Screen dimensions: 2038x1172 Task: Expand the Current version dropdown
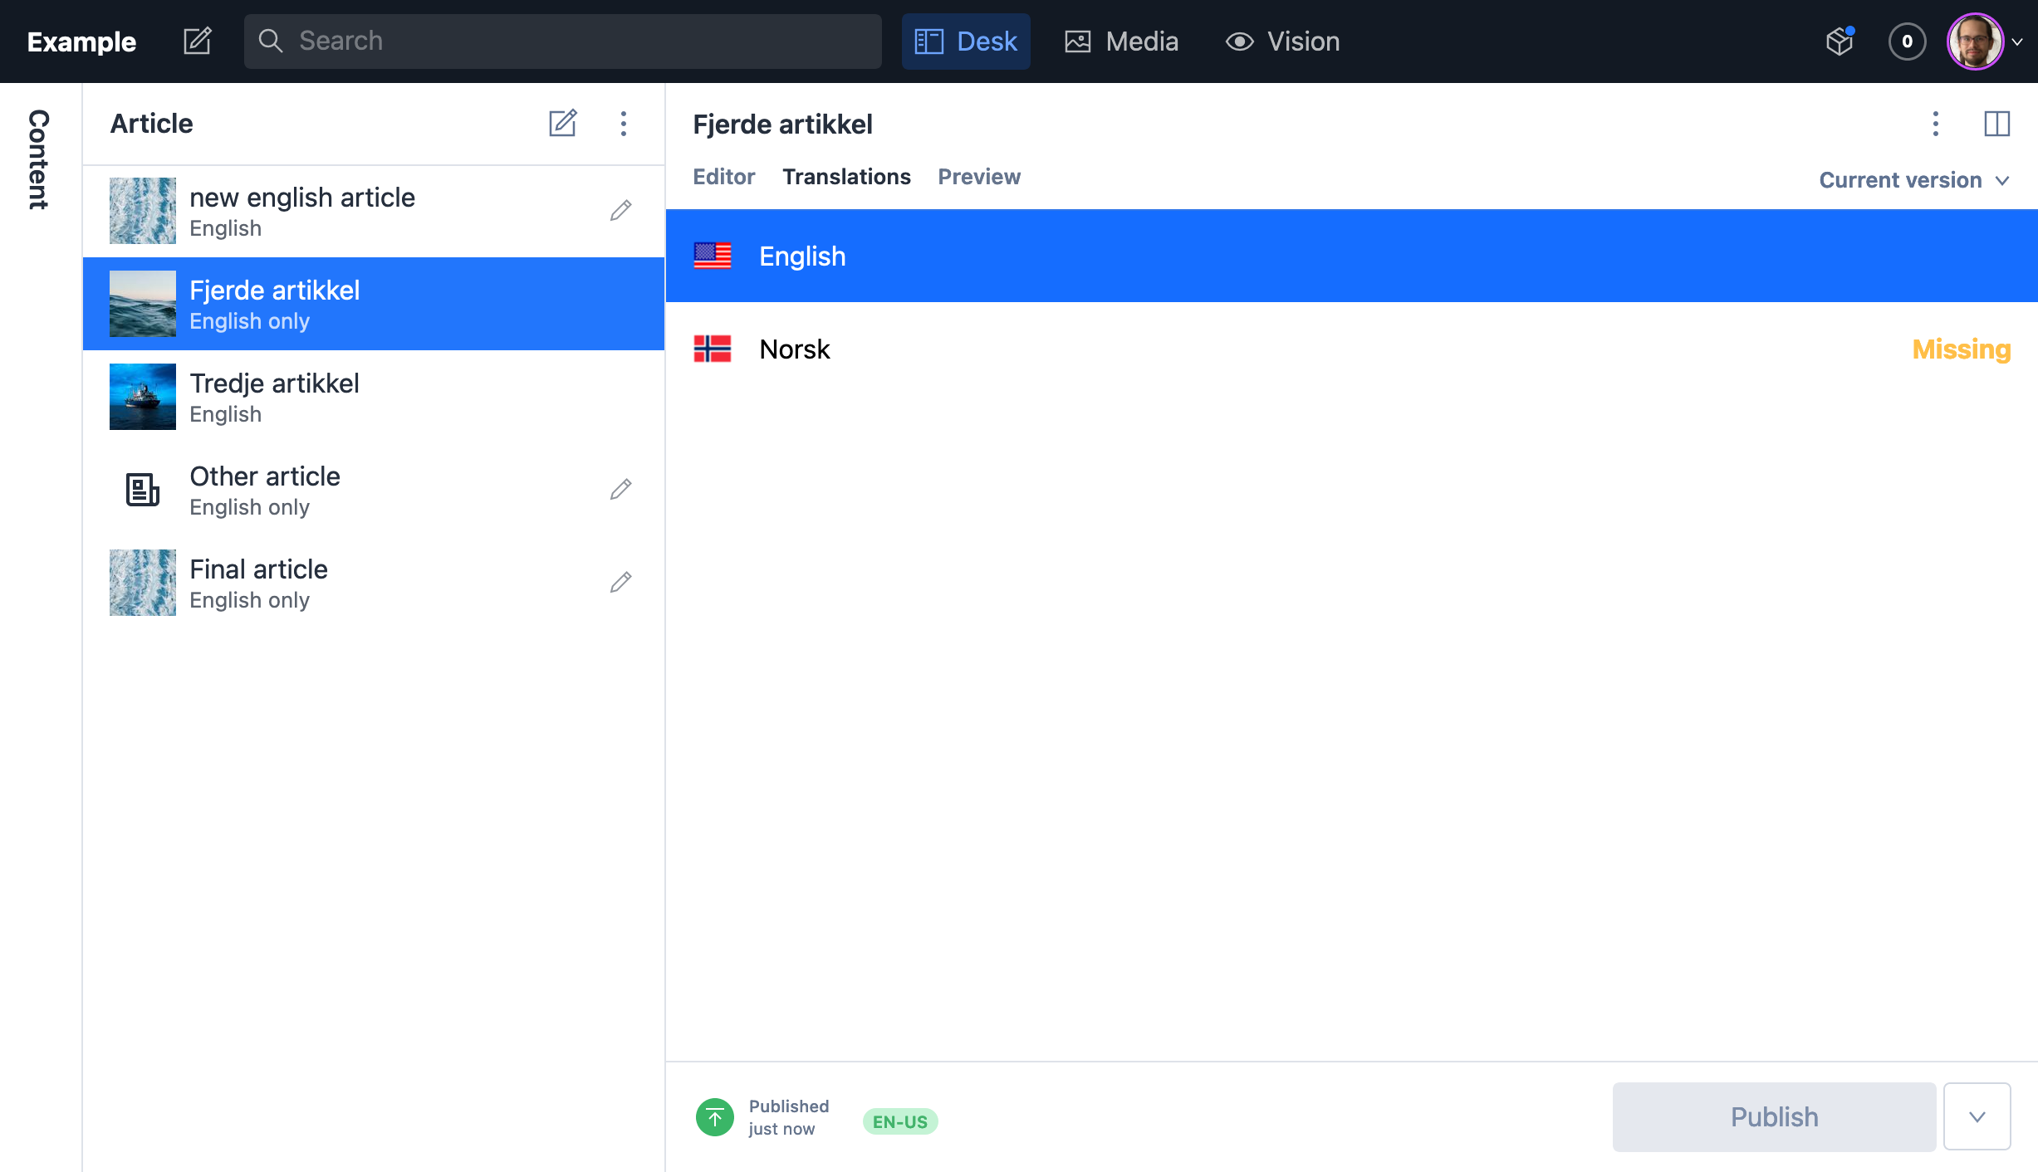pos(1913,180)
